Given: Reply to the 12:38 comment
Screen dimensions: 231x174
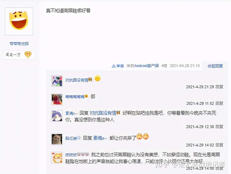Looking at the screenshot, I should point(219,127).
